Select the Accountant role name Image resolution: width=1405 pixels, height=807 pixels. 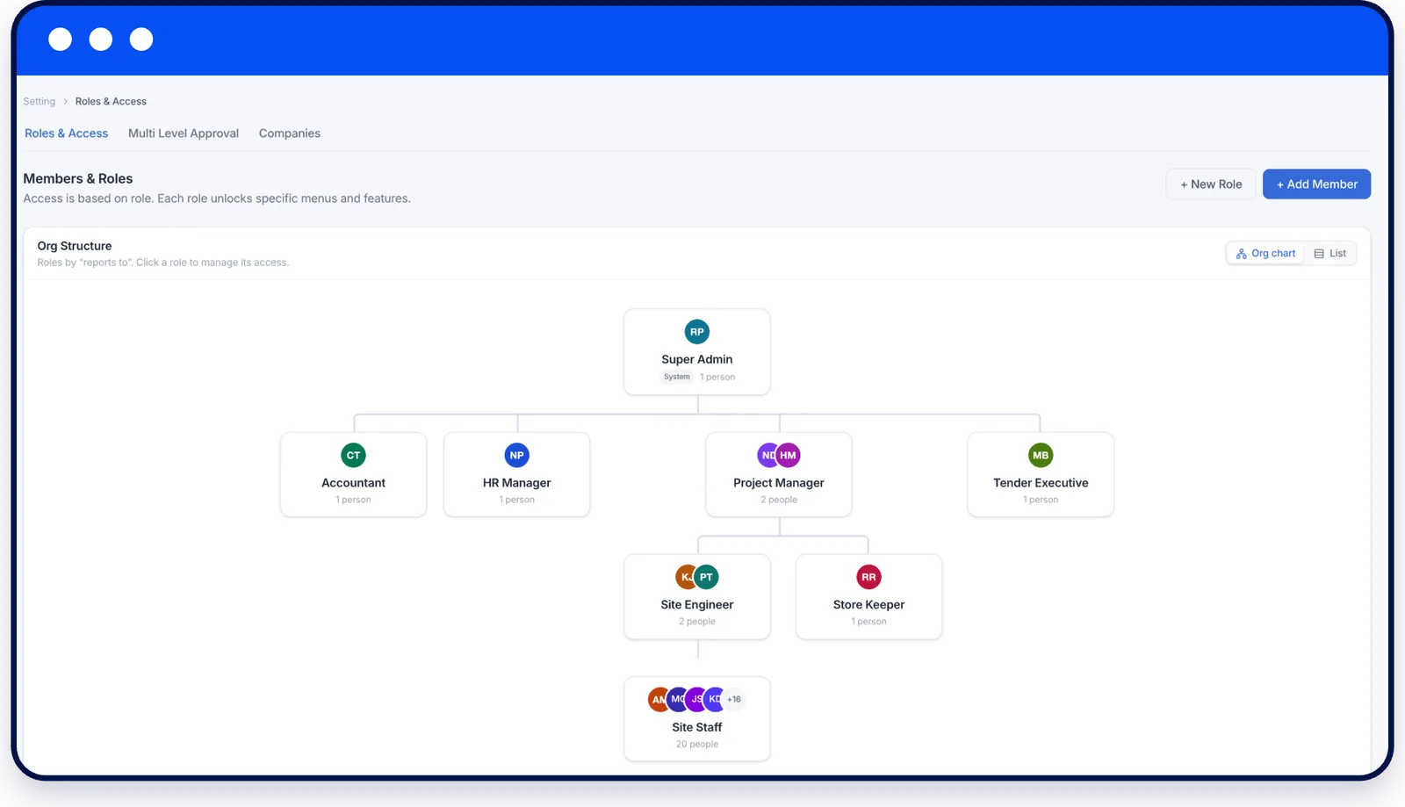[x=353, y=483]
